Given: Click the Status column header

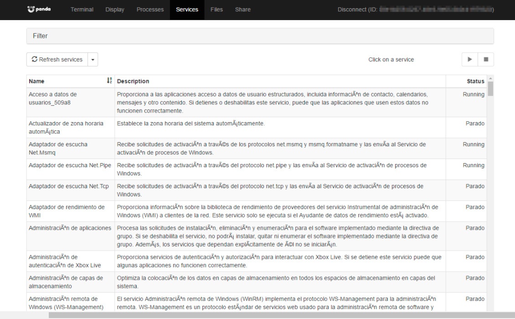Looking at the screenshot, I should coord(466,81).
